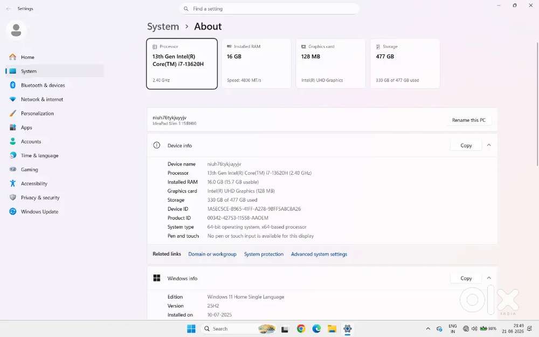Open the Windows Start button
This screenshot has height=337, width=539.
[x=191, y=329]
